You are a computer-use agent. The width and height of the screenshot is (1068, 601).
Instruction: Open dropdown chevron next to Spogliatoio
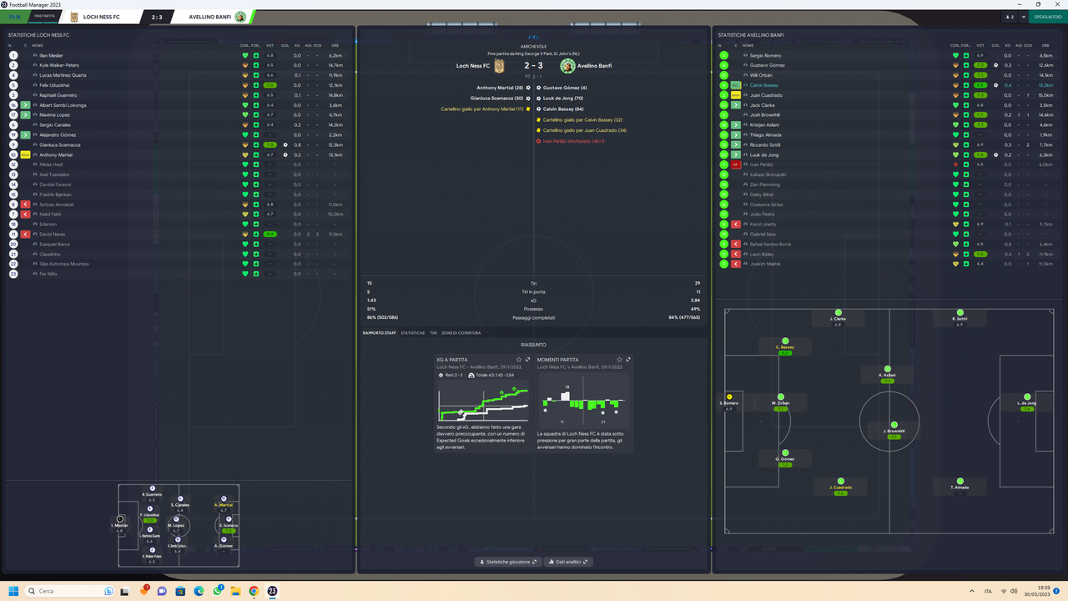(1024, 17)
